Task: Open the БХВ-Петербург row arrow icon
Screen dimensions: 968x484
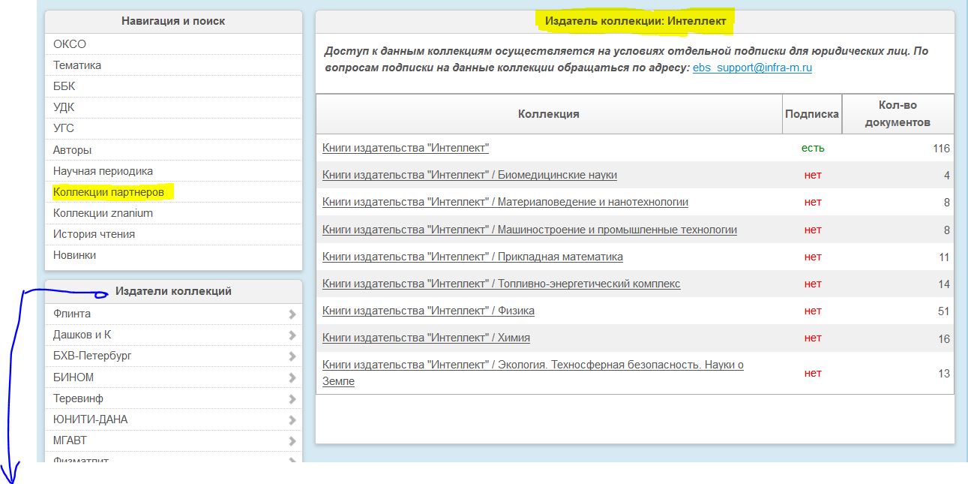Action: (292, 356)
